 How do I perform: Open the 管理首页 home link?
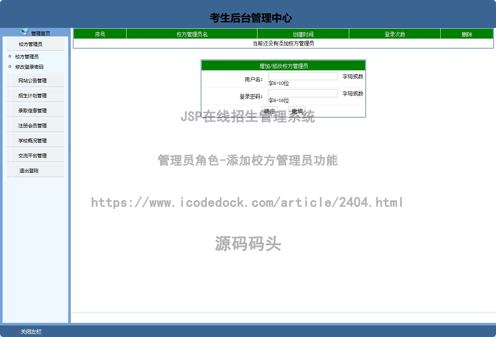40,33
